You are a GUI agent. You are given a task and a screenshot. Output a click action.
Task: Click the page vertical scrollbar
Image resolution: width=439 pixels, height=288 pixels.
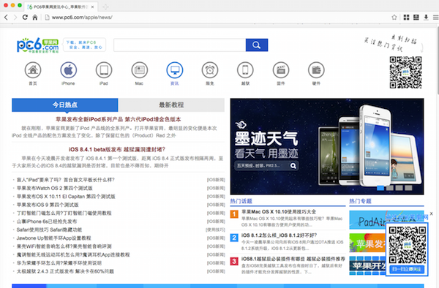point(437,60)
